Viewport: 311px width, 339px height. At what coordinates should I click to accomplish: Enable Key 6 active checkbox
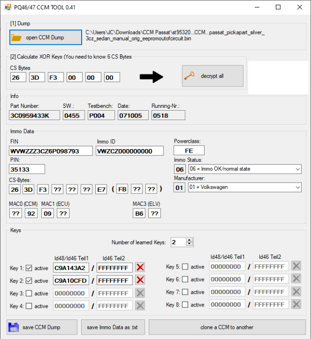[185, 279]
